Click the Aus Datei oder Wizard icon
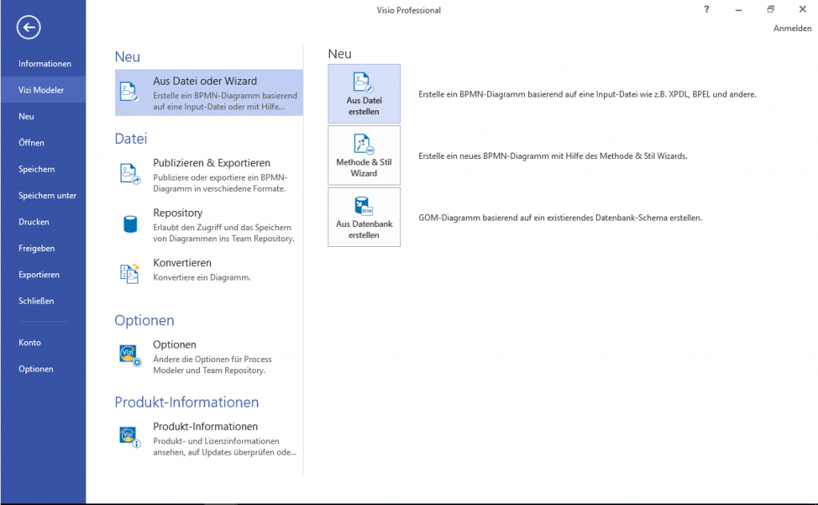Image resolution: width=818 pixels, height=505 pixels. coord(129,92)
